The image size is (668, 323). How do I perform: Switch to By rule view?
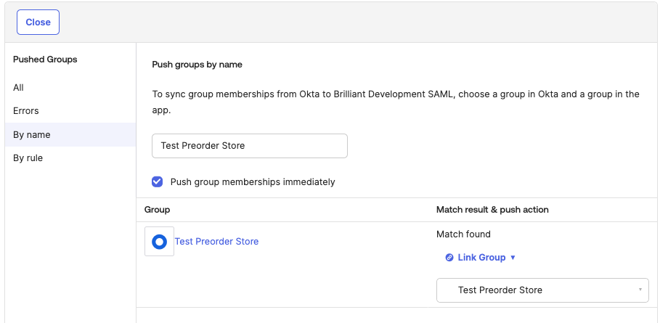28,158
